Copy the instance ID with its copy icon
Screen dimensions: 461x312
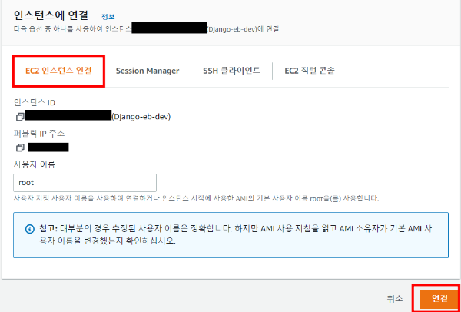pyautogui.click(x=20, y=117)
